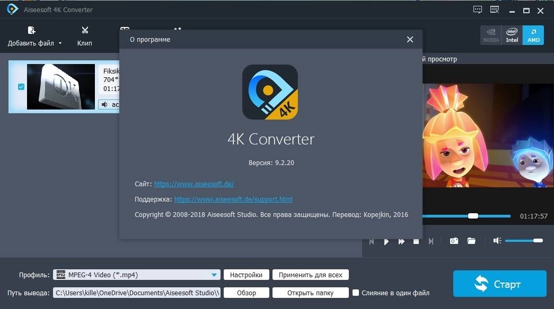554x309 pixels.
Task: Click the 01:17:57 duration text
Action: [533, 216]
